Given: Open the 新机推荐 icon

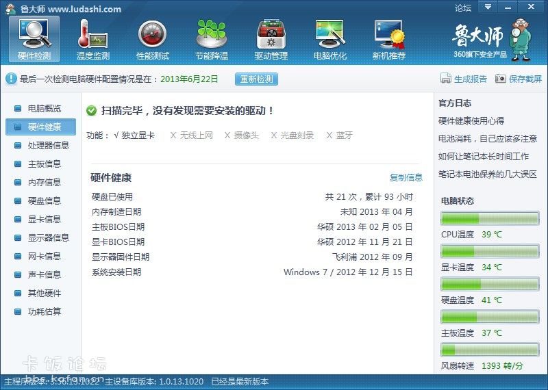Looking at the screenshot, I should click(389, 34).
